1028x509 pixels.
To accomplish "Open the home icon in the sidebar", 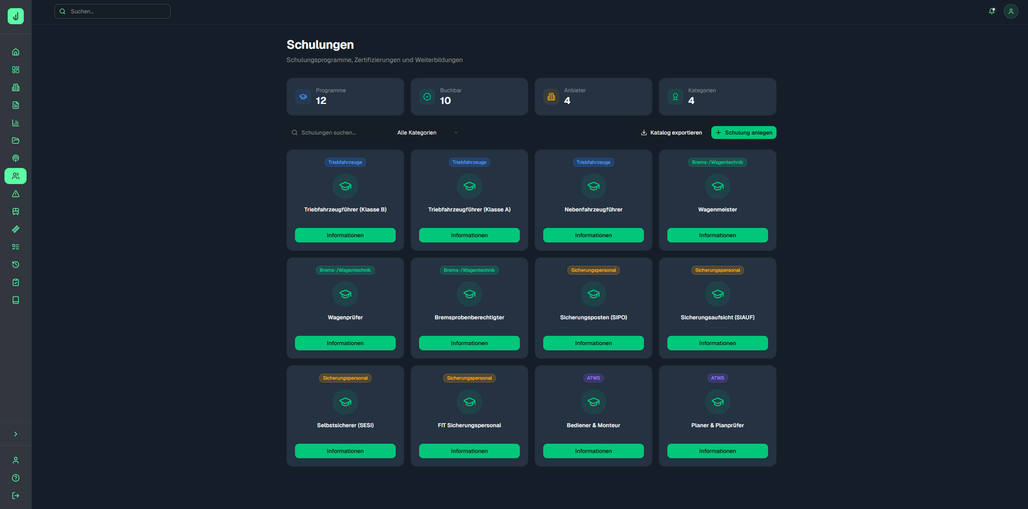I will point(15,52).
